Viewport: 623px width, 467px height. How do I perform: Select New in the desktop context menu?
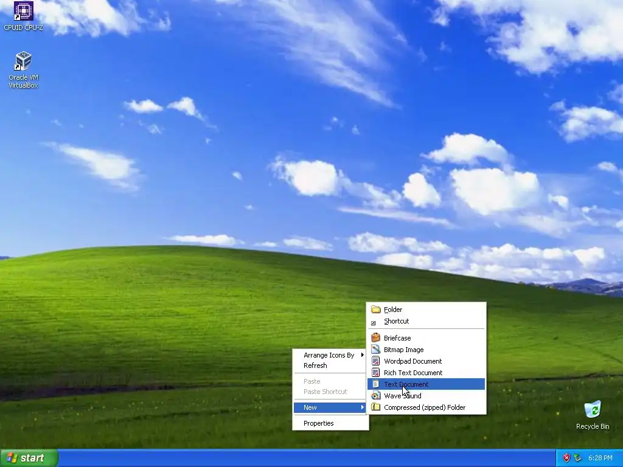click(329, 407)
